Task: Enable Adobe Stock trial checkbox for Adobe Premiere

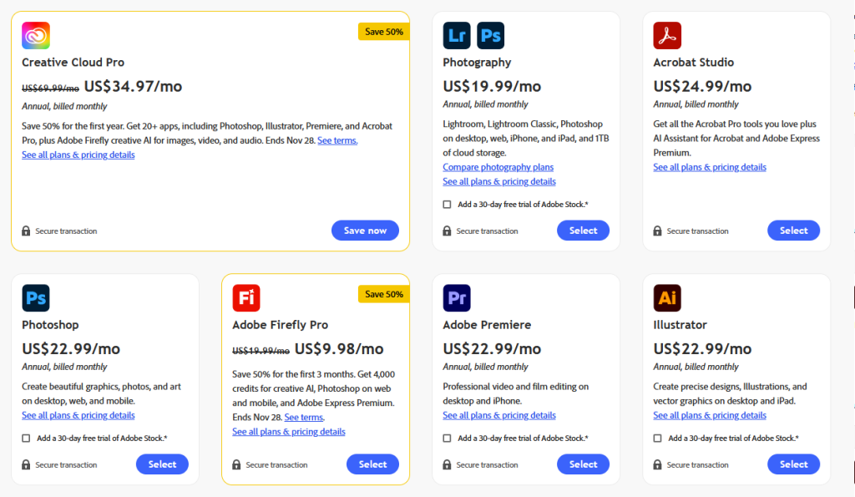Action: click(x=448, y=438)
